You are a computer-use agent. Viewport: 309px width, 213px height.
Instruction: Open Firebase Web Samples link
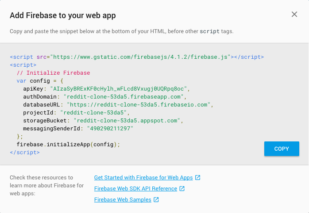point(123,199)
